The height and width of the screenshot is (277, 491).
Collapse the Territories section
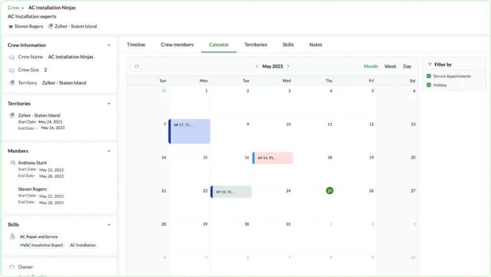109,104
